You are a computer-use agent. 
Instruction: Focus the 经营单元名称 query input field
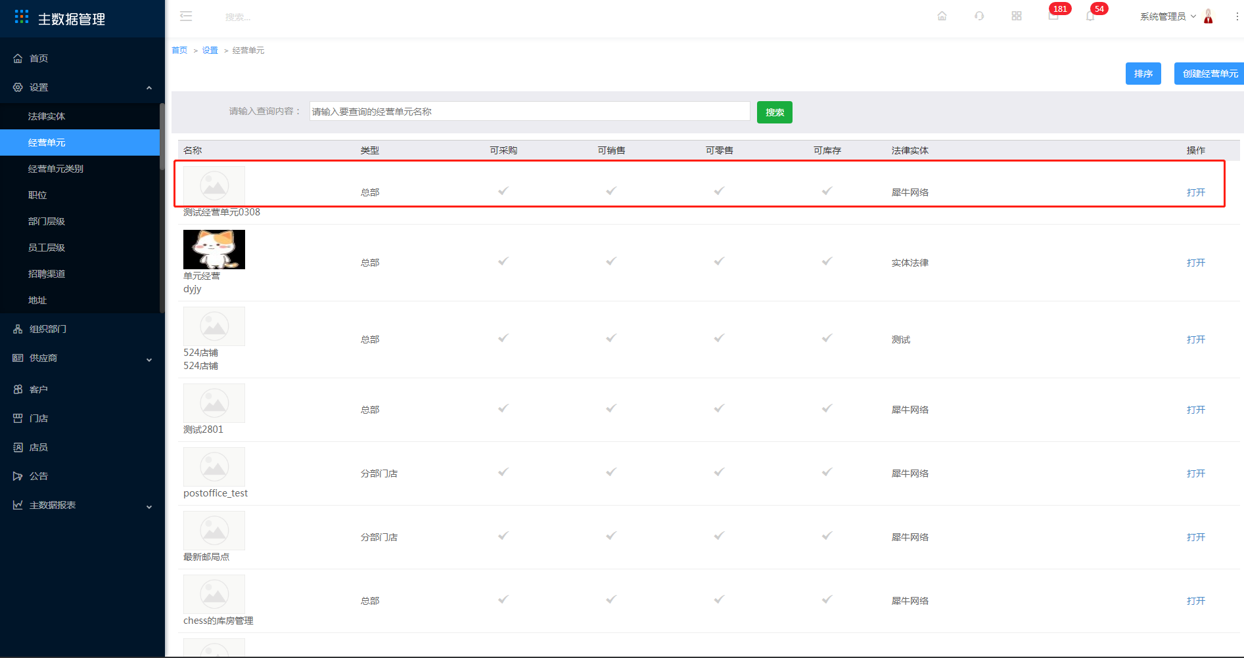click(x=530, y=111)
